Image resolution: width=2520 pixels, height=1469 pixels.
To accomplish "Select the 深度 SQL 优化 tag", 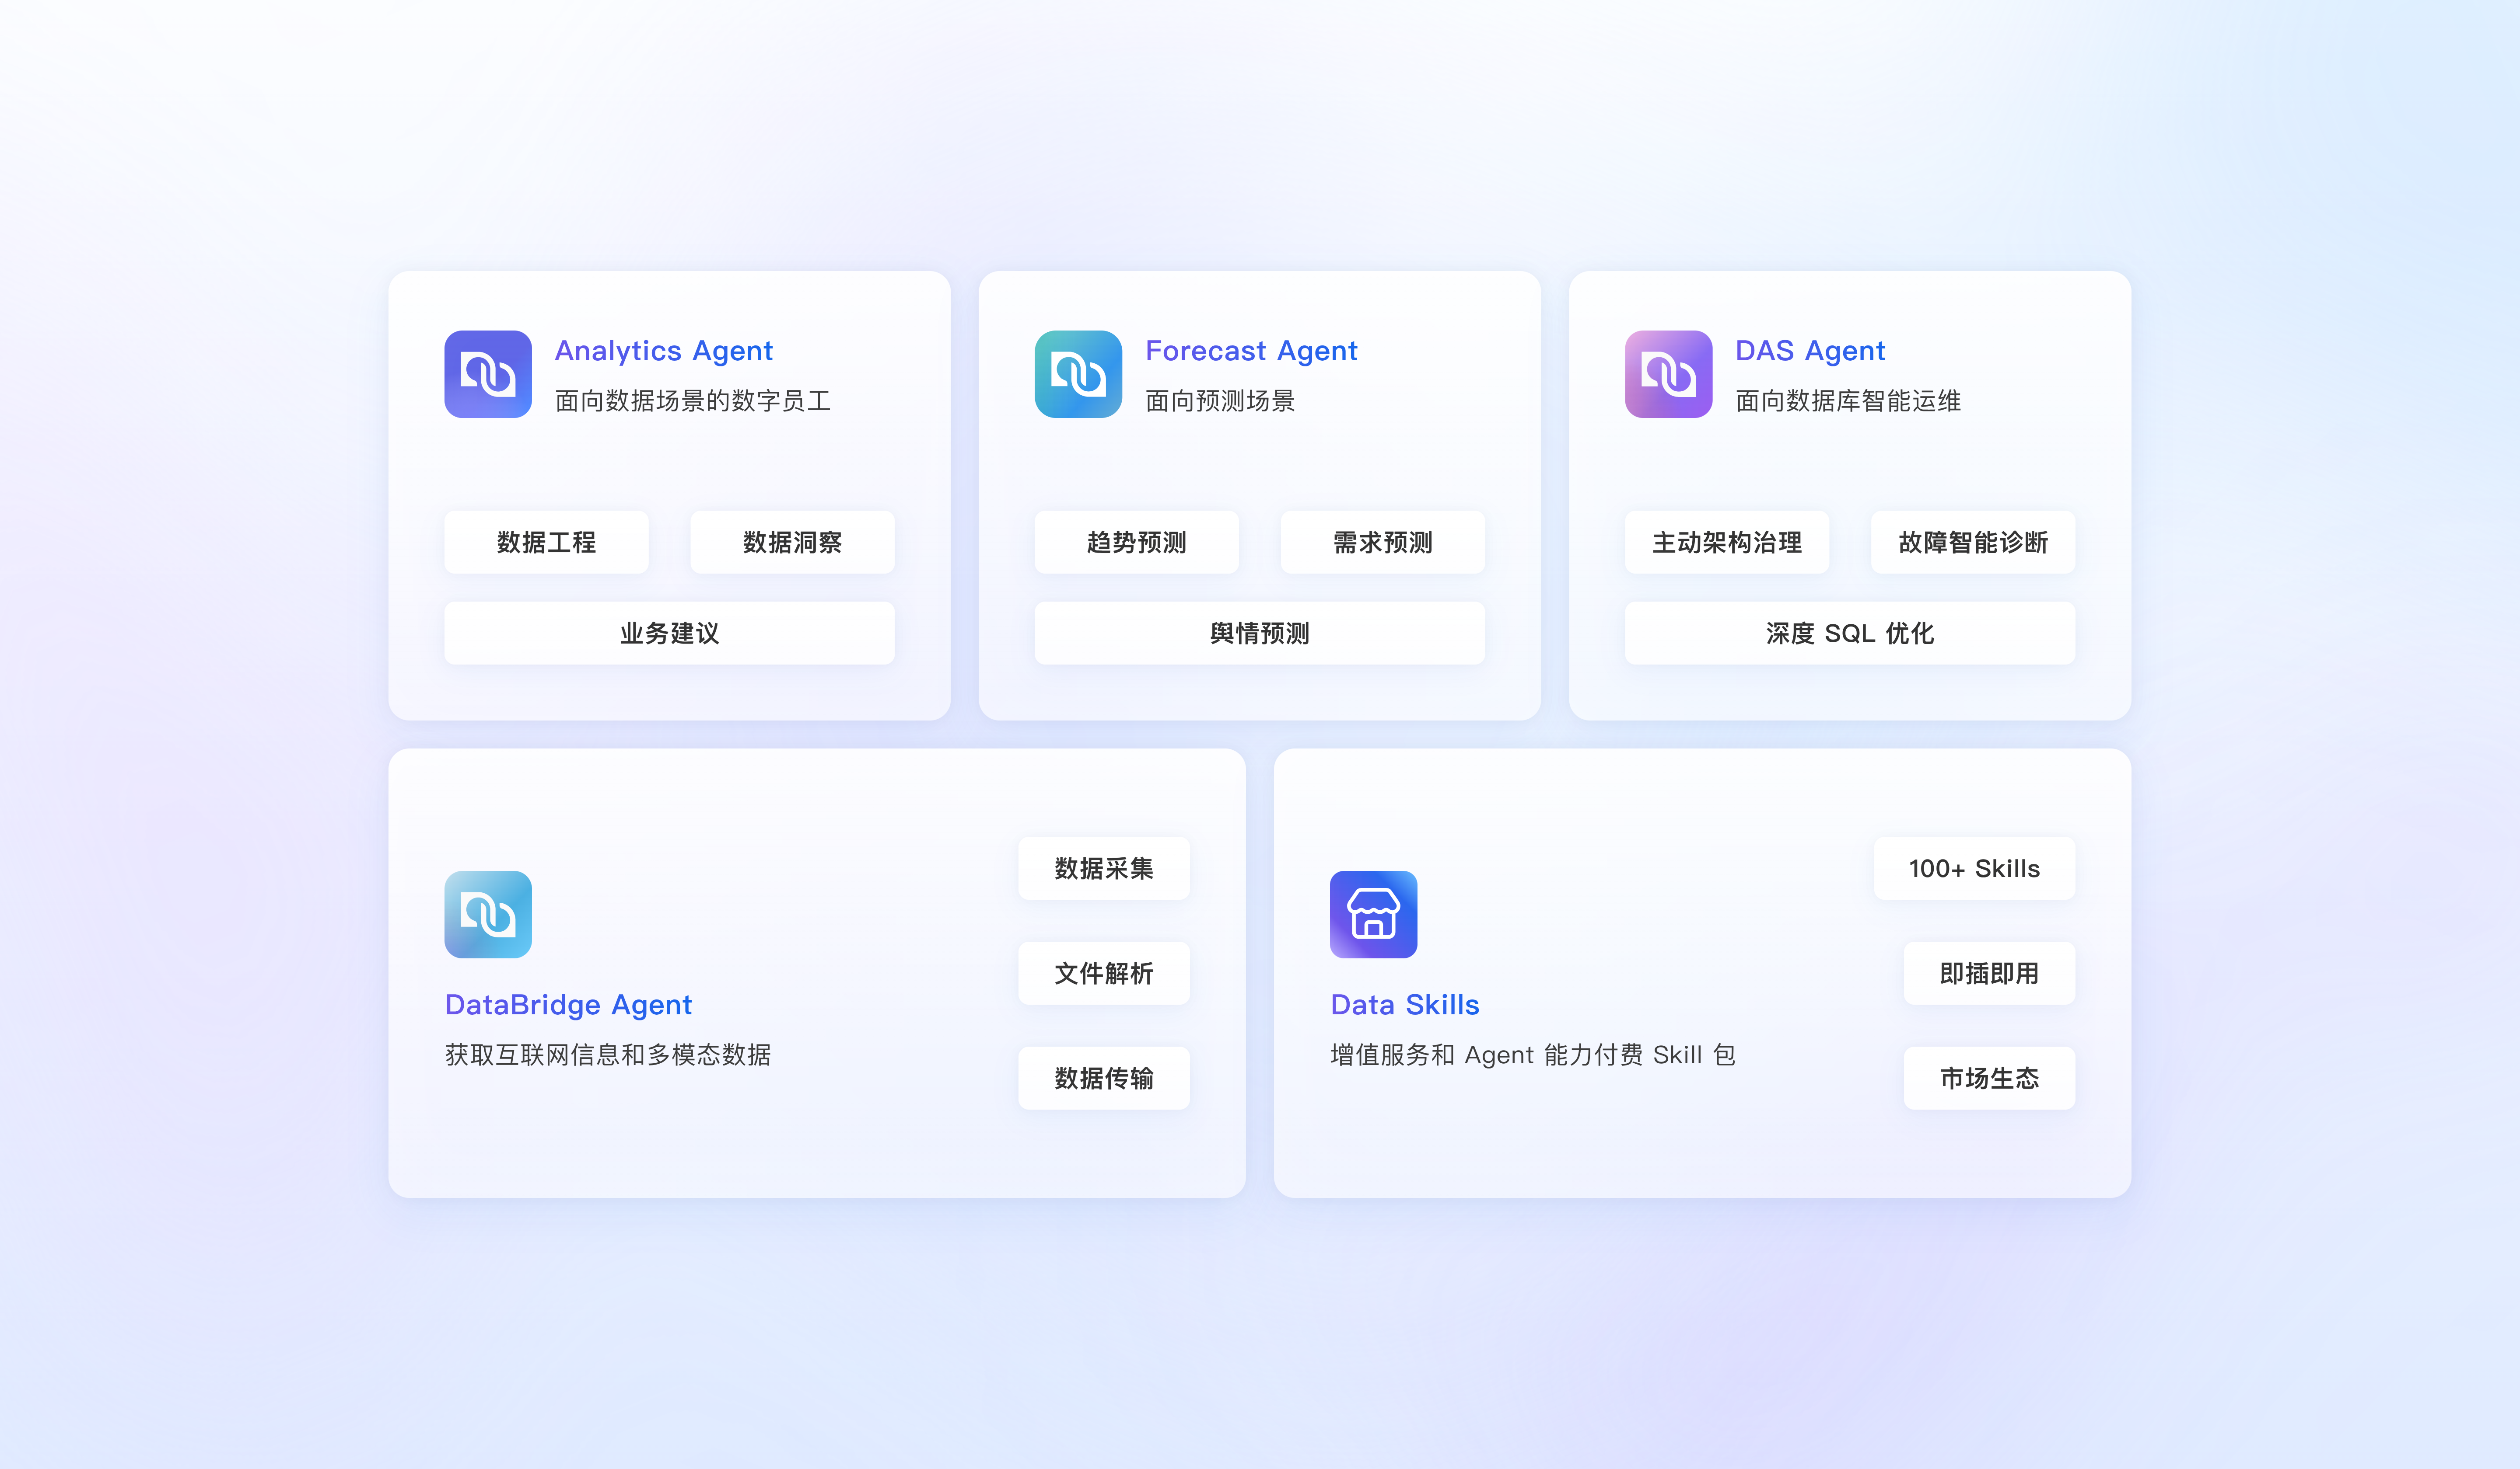I will click(1850, 633).
